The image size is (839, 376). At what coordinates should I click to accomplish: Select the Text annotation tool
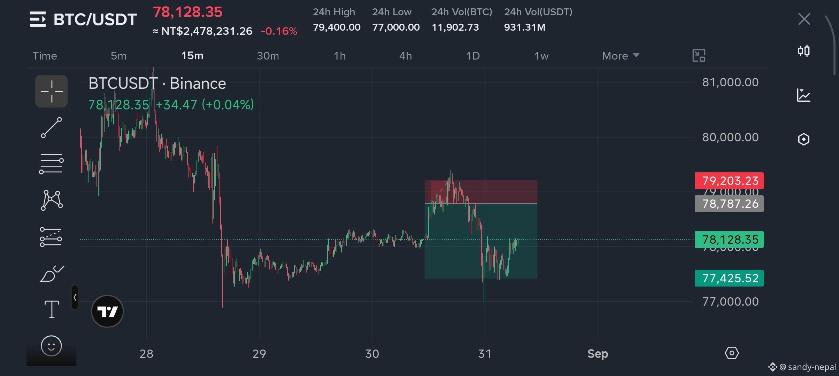click(52, 309)
